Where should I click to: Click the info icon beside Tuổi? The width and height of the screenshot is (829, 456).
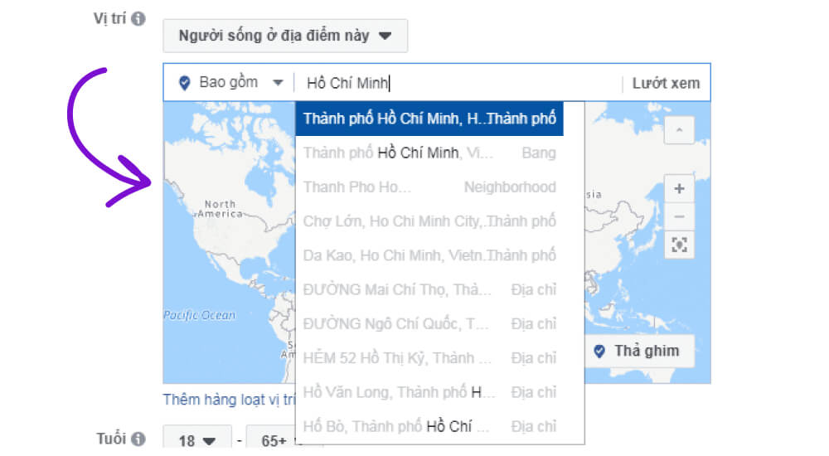click(138, 439)
